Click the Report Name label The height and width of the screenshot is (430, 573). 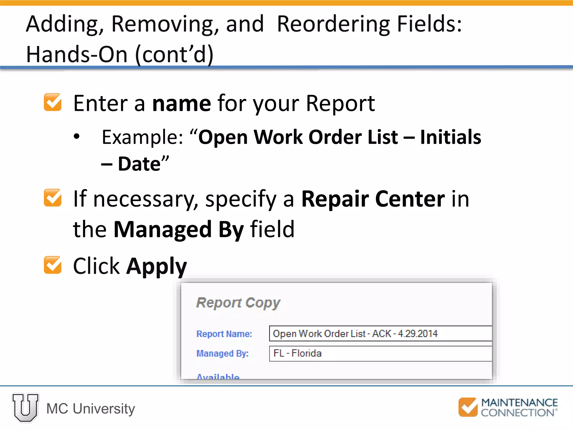click(224, 334)
